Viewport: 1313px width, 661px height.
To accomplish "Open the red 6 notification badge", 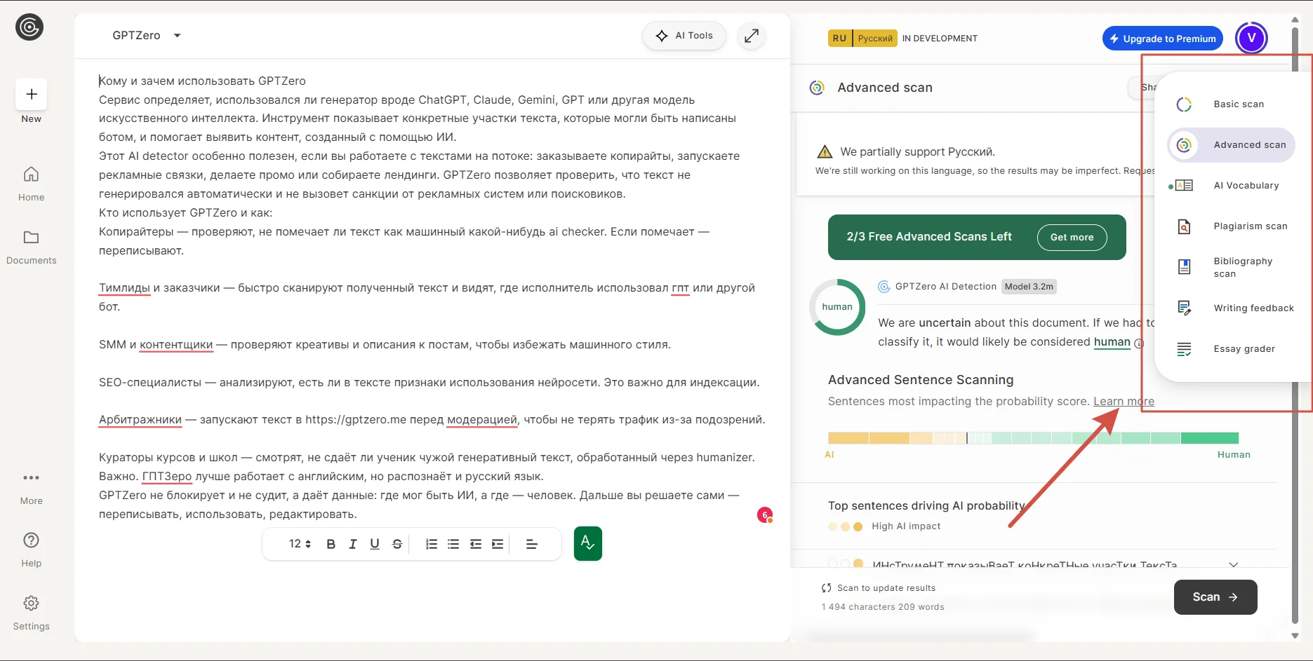I will 765,515.
